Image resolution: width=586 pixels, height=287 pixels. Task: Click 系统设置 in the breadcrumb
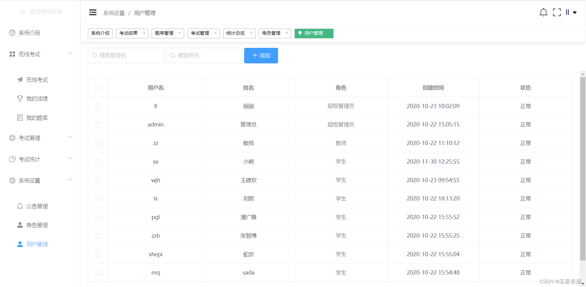[114, 13]
